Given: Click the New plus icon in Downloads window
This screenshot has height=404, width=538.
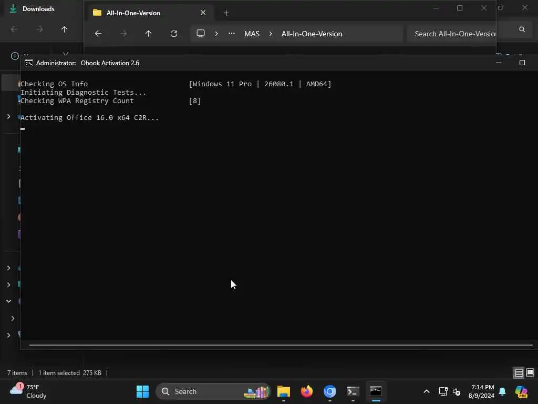Looking at the screenshot, I should tap(15, 56).
